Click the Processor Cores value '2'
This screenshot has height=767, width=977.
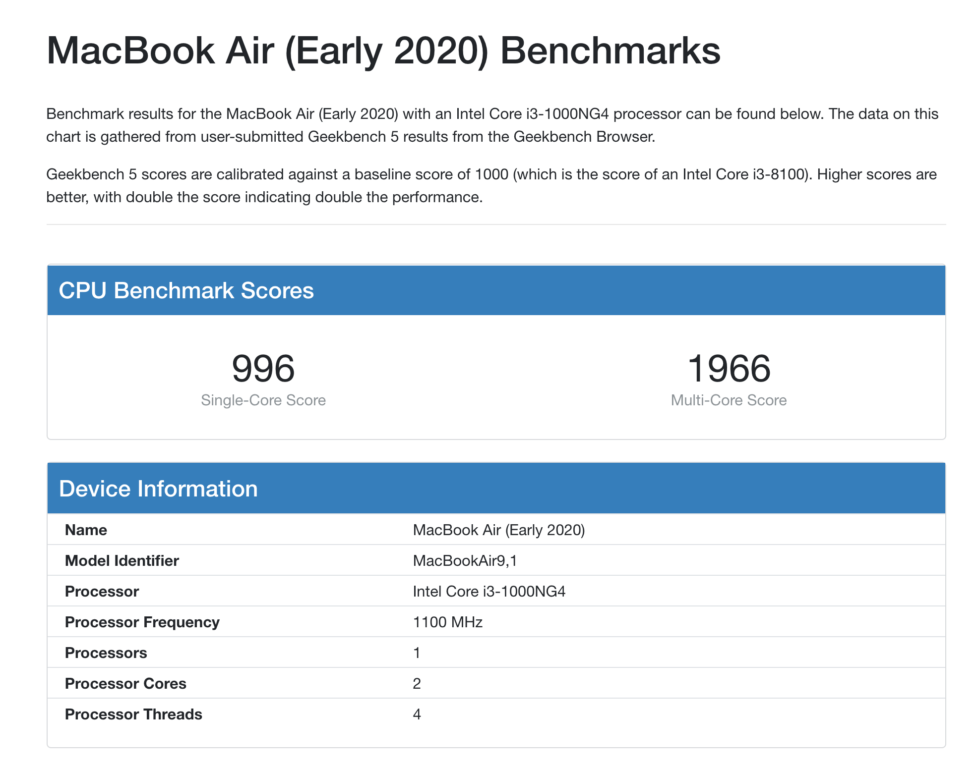click(417, 684)
